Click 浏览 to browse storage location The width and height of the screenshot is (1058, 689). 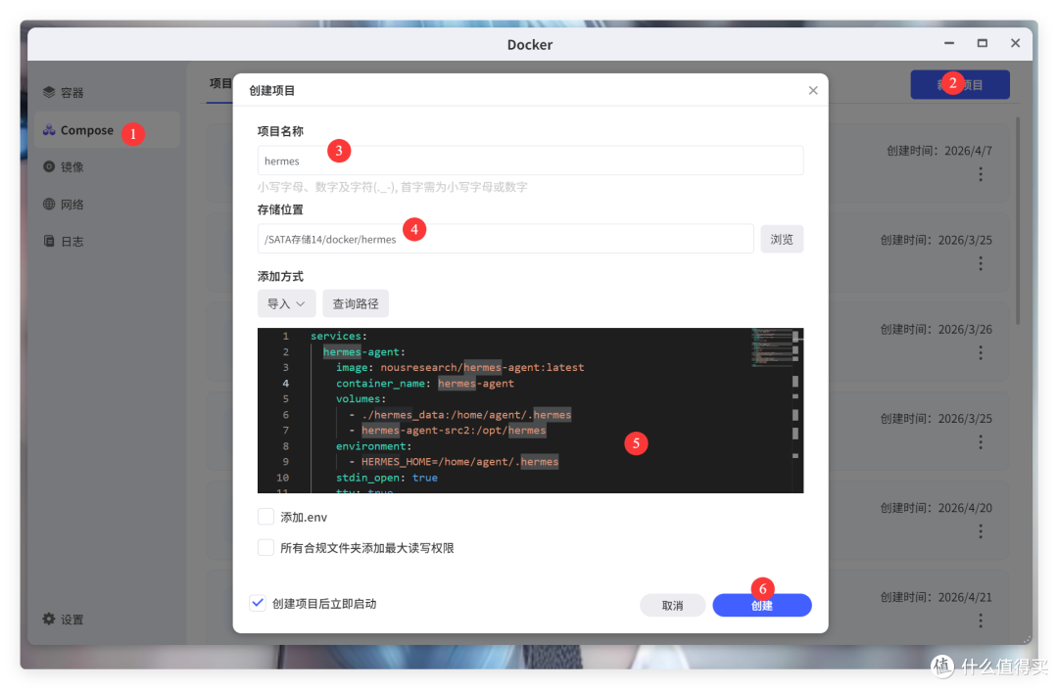782,240
